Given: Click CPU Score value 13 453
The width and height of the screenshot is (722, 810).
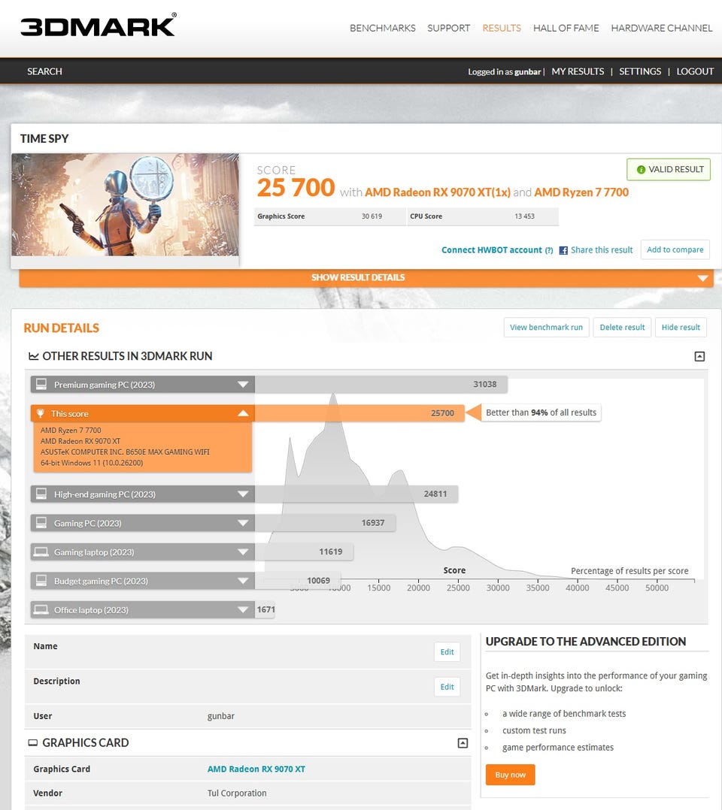Looking at the screenshot, I should [524, 216].
